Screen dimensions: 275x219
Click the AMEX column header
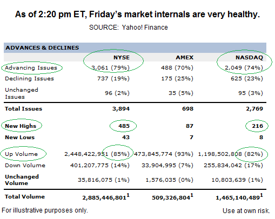(x=185, y=57)
